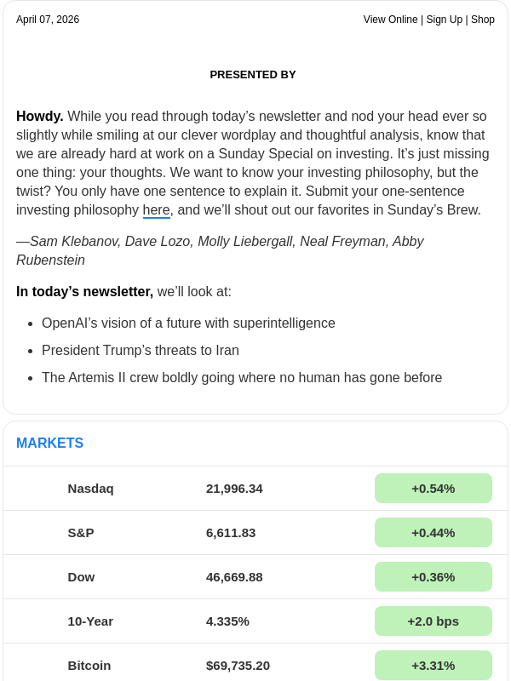
Task: Open the Shop link
Action: (x=483, y=20)
